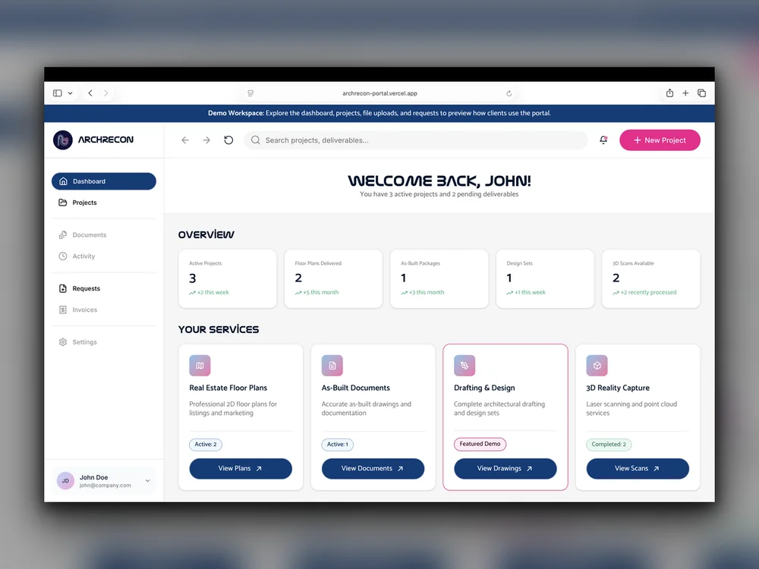
Task: Click the Drafting & Design pen icon
Action: tap(465, 366)
